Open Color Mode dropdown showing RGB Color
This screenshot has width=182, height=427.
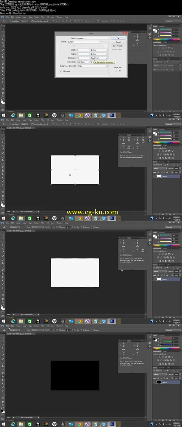point(83,62)
